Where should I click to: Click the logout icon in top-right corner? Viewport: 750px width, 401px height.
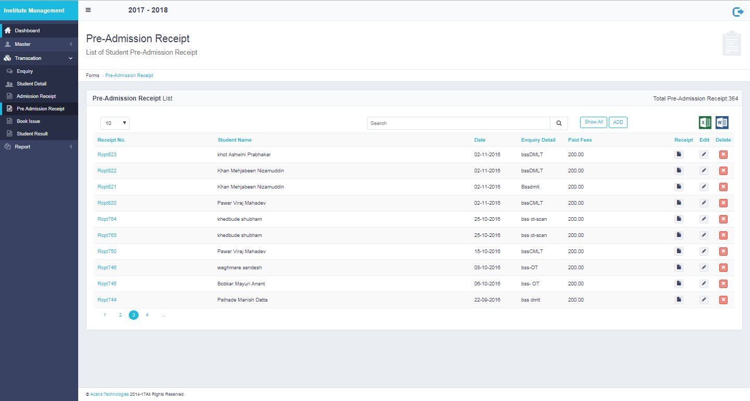click(737, 12)
